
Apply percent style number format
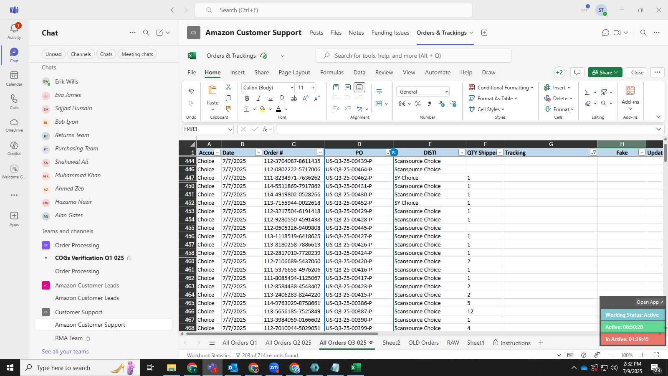point(418,104)
